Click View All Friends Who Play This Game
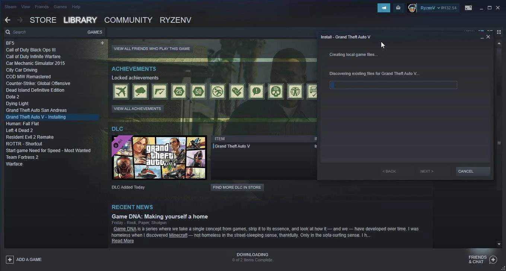Image resolution: width=506 pixels, height=271 pixels. [x=152, y=49]
